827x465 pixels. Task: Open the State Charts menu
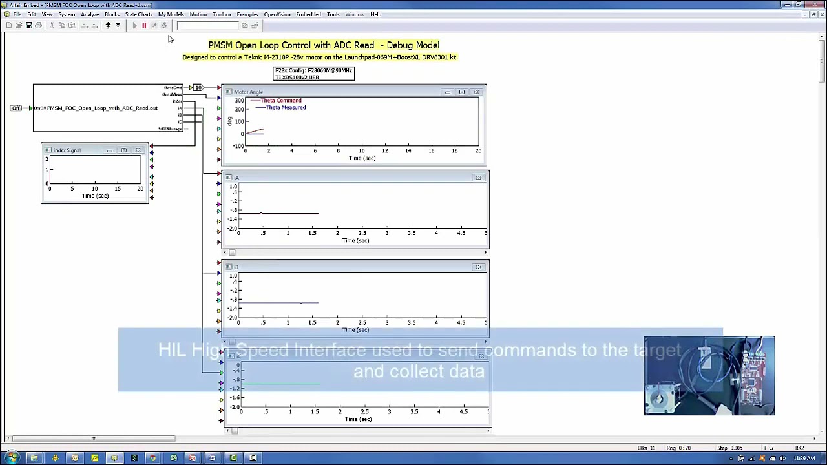[139, 14]
